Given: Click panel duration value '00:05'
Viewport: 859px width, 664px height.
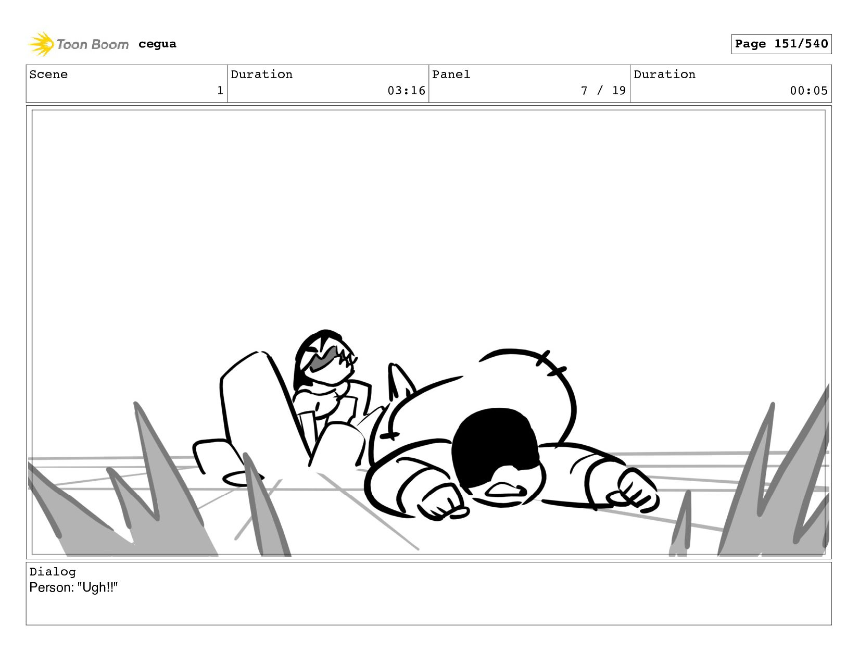Looking at the screenshot, I should (x=809, y=91).
